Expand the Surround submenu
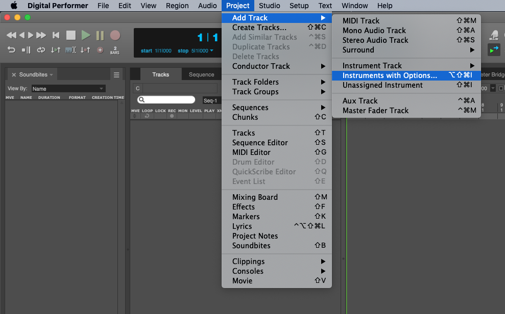 point(406,50)
